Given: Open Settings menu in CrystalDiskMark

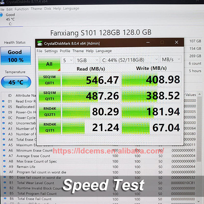Looking at the screenshot, I should 51,51.
